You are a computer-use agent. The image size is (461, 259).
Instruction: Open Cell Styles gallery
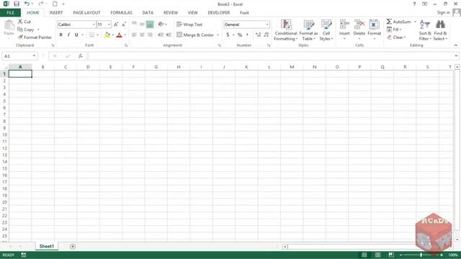click(x=326, y=30)
